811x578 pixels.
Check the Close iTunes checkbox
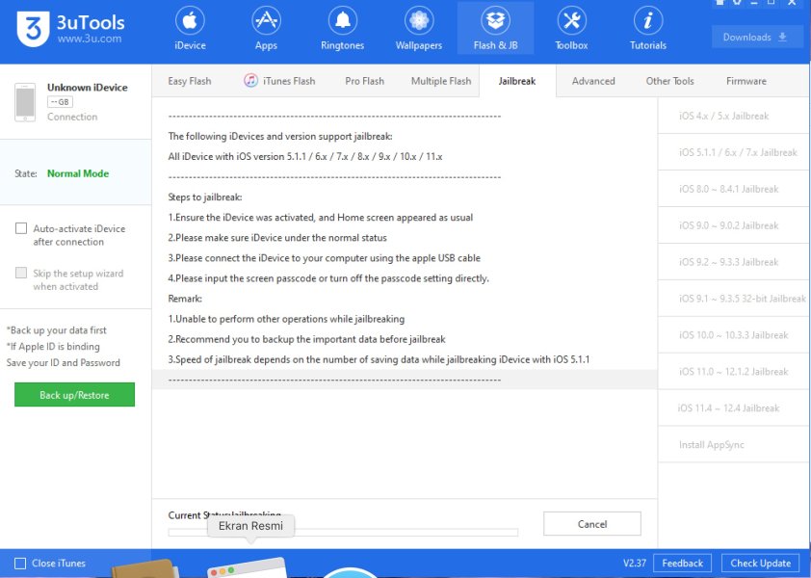pyautogui.click(x=20, y=564)
